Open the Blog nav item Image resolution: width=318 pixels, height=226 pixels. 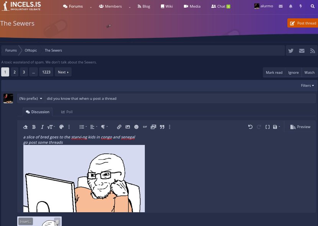tap(144, 6)
